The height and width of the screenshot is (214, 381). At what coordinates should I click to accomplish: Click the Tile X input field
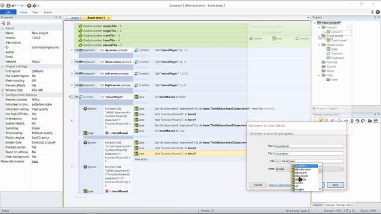(x=310, y=146)
